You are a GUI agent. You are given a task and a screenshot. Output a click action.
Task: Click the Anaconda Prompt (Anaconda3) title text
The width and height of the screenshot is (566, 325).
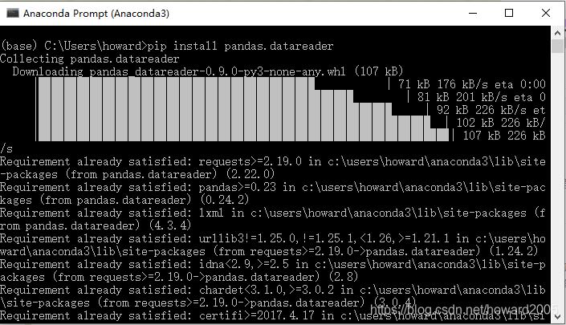[x=96, y=14]
